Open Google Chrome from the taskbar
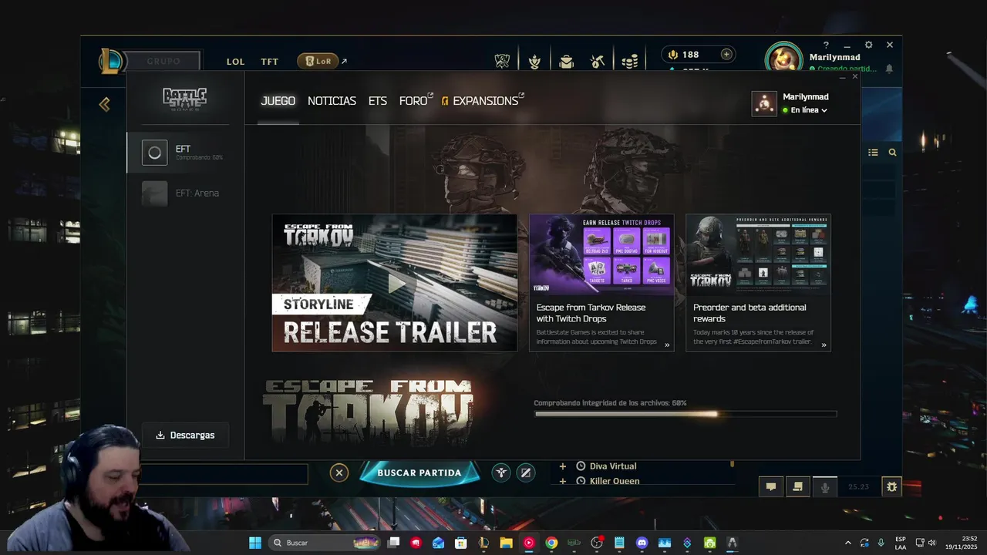Screen dimensions: 987x555 [551, 543]
